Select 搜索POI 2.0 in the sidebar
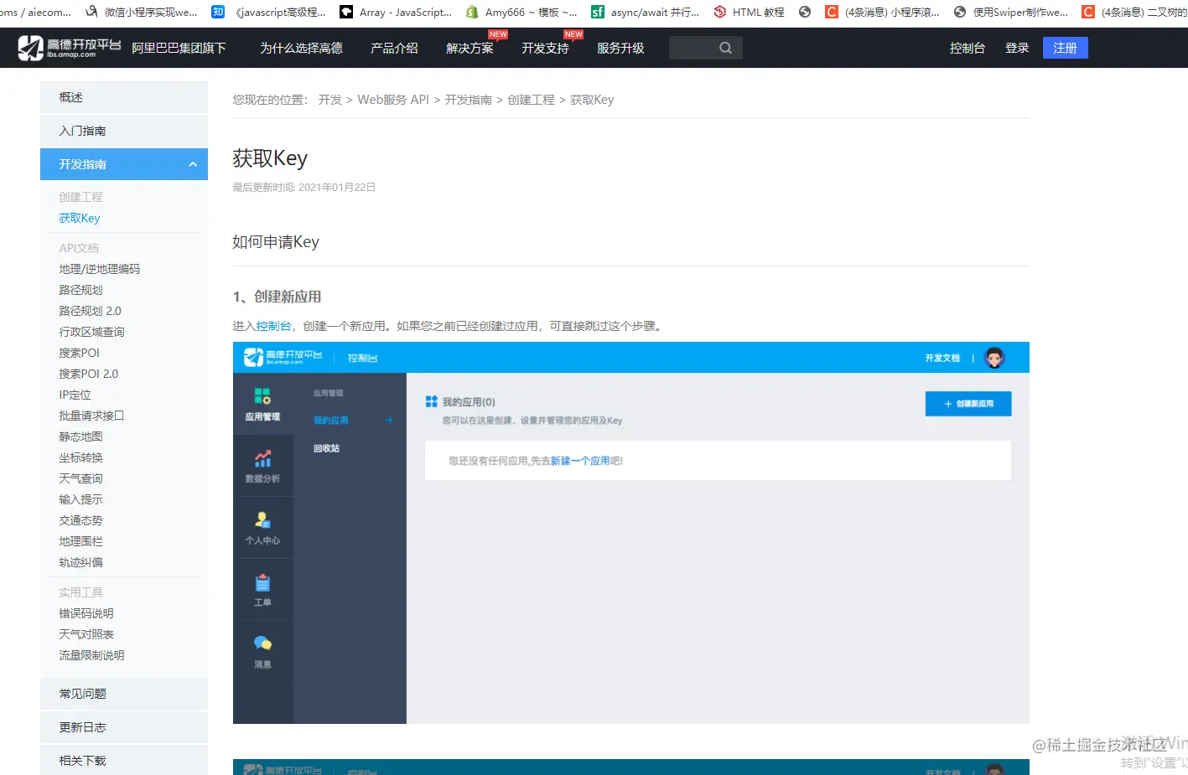 pos(88,373)
